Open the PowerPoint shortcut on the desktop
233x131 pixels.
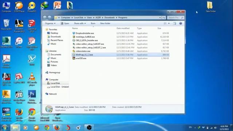coord(58,5)
